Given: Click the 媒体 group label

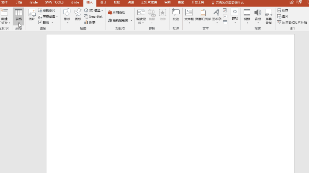Looking at the screenshot, I should (257, 28).
